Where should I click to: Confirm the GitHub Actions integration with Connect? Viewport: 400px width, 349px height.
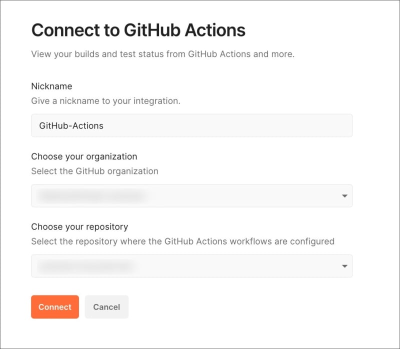click(x=54, y=307)
